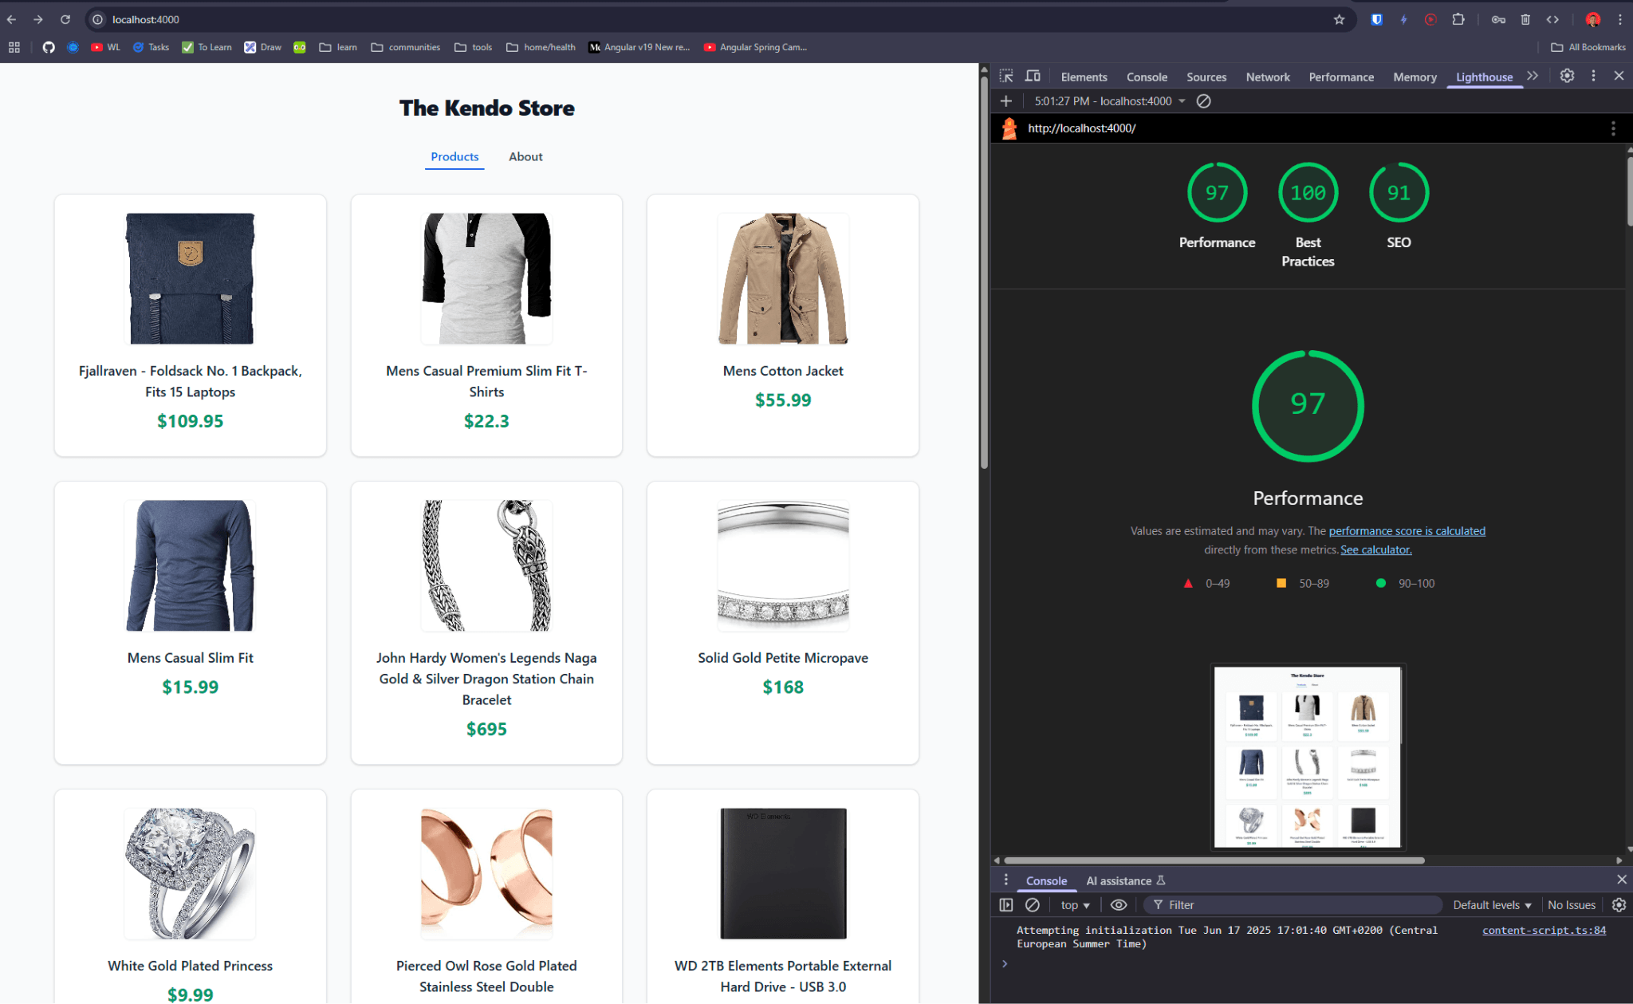Focus the console Filter input
This screenshot has height=1004, width=1633.
point(1293,905)
